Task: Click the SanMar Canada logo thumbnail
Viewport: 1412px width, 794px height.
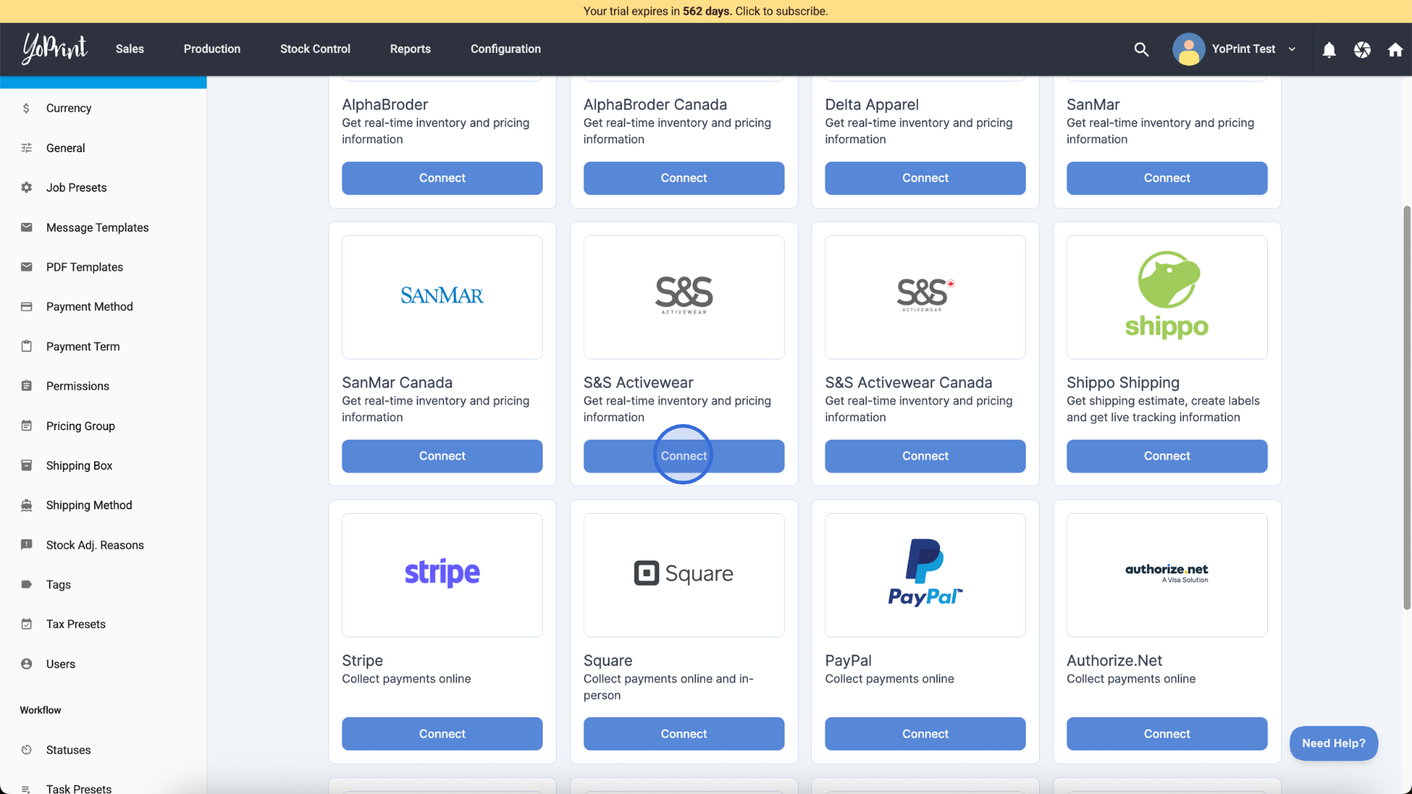Action: click(442, 297)
